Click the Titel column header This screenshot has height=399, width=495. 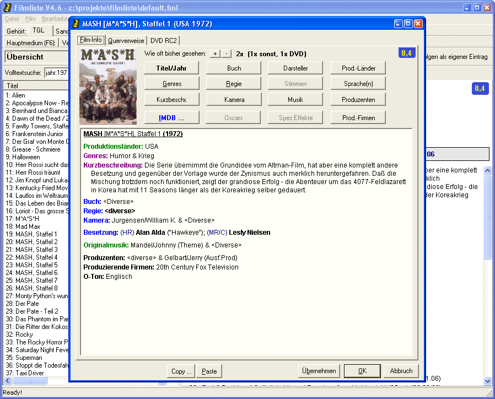(36, 85)
